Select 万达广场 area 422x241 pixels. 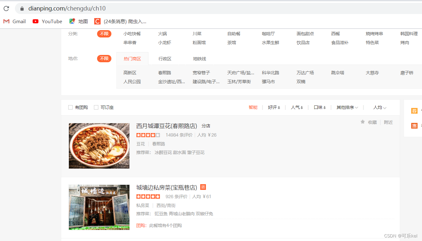305,73
